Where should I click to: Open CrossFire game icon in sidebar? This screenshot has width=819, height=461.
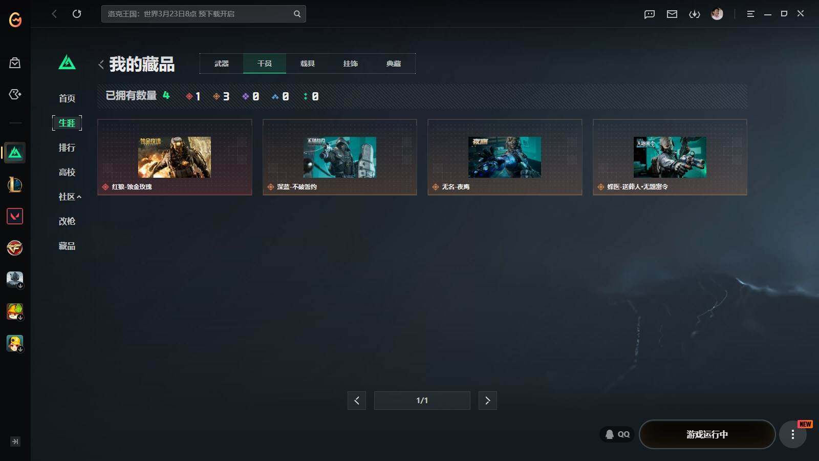pos(15,248)
